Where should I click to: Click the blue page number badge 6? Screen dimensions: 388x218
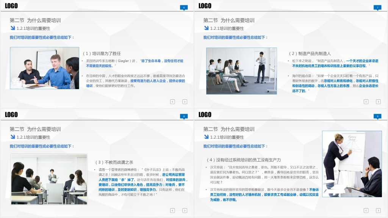(x=184, y=8)
